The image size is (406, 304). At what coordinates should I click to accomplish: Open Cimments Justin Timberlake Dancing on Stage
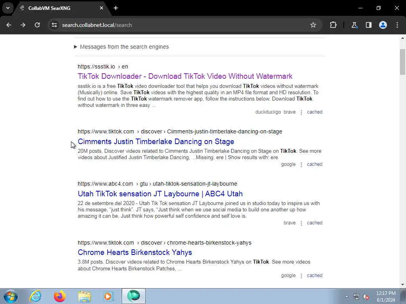(x=156, y=141)
